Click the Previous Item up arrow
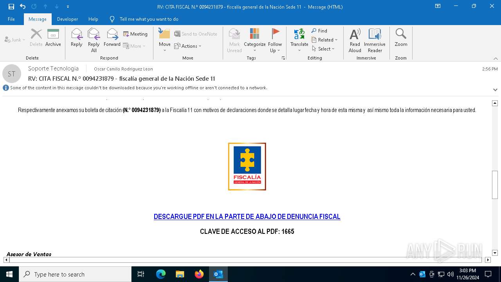 click(x=45, y=7)
